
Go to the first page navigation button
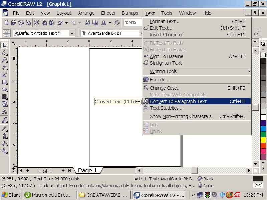(21, 171)
